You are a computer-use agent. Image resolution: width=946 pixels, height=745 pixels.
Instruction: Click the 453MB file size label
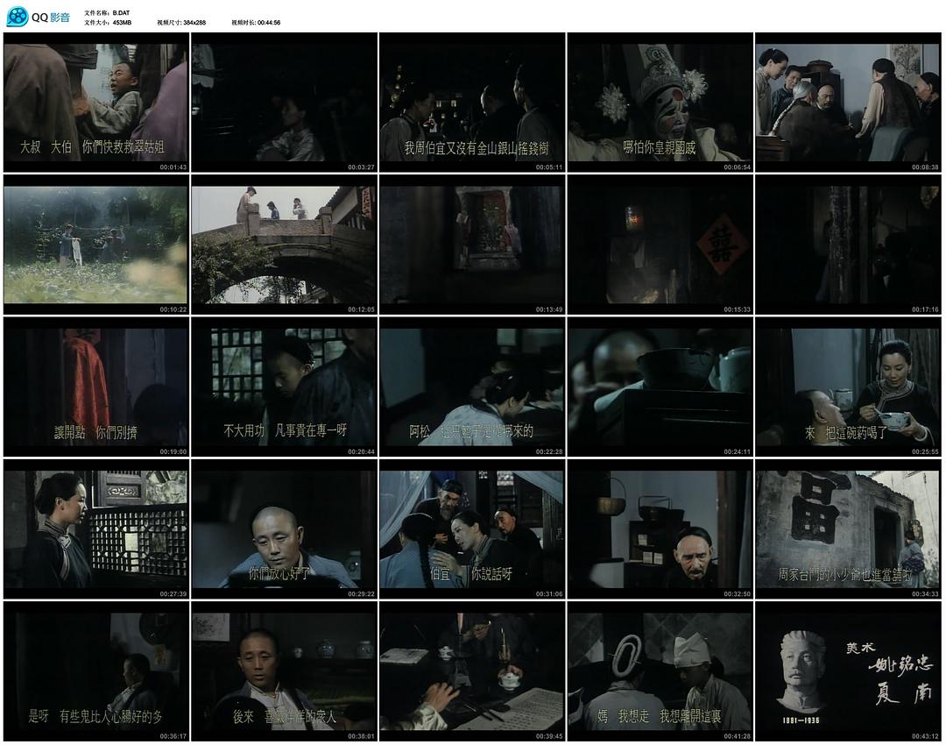[122, 23]
